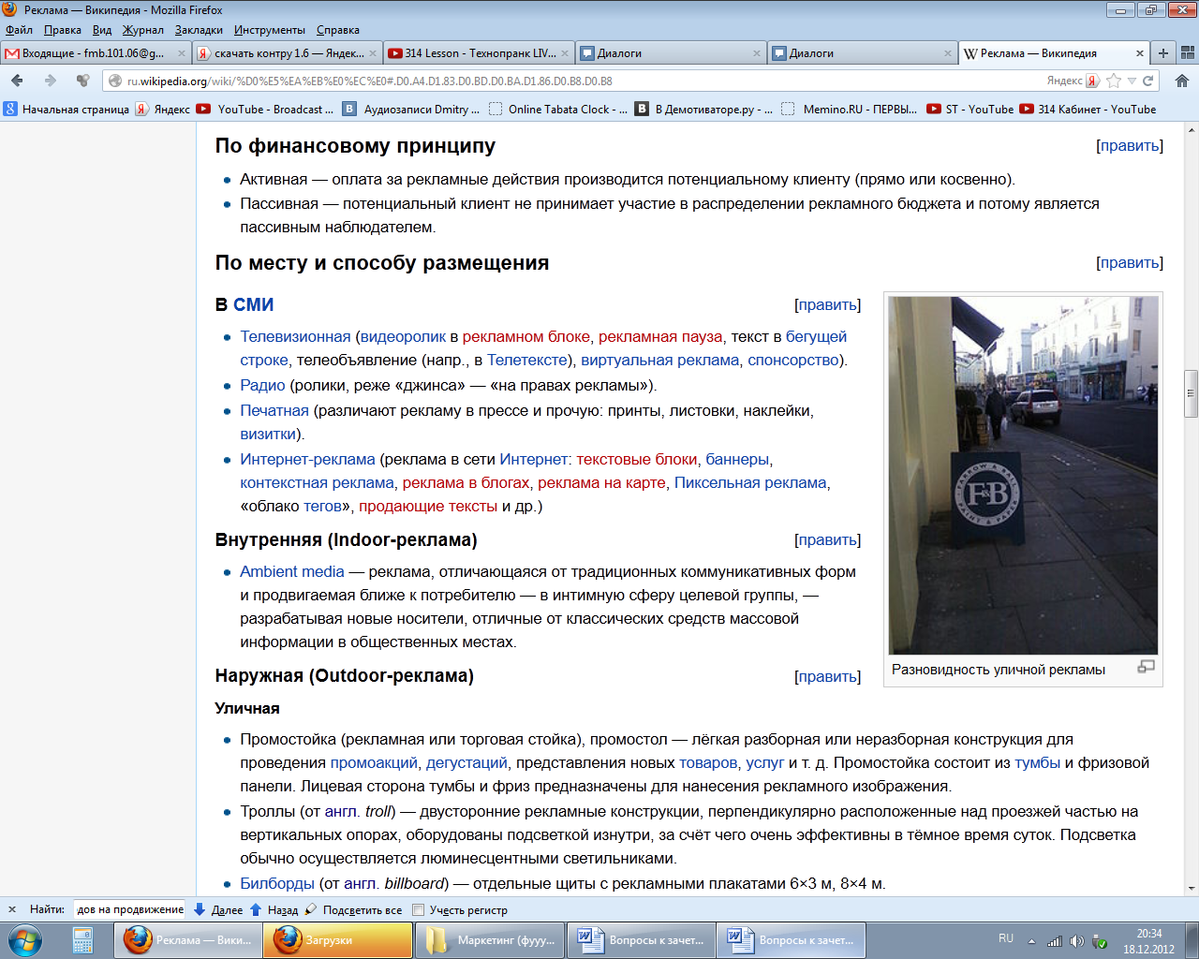The height and width of the screenshot is (959, 1199).
Task: Open the Маркетинг folder taskbar item
Action: [x=489, y=940]
